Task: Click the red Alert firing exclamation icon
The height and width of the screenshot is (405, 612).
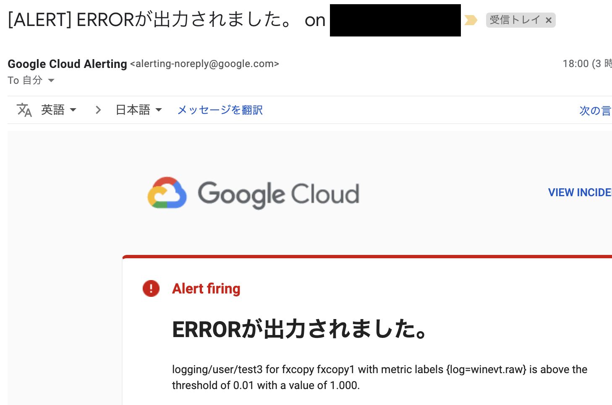Action: tap(151, 288)
